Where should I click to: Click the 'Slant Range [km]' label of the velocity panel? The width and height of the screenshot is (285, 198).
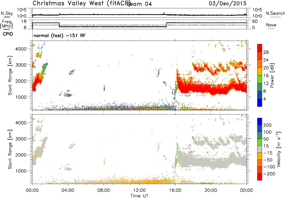click(10, 149)
